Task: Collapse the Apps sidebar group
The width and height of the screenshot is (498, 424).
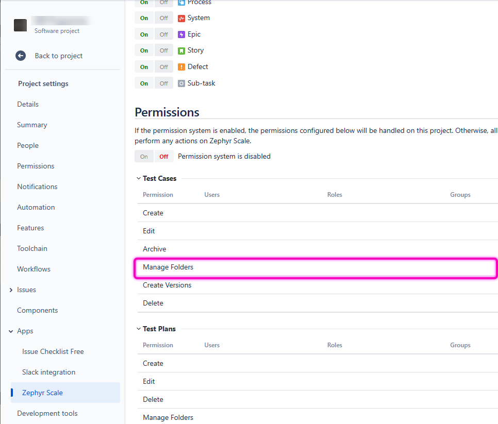Action: pyautogui.click(x=11, y=331)
